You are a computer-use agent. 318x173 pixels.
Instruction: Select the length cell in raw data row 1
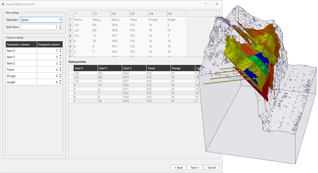click(176, 20)
